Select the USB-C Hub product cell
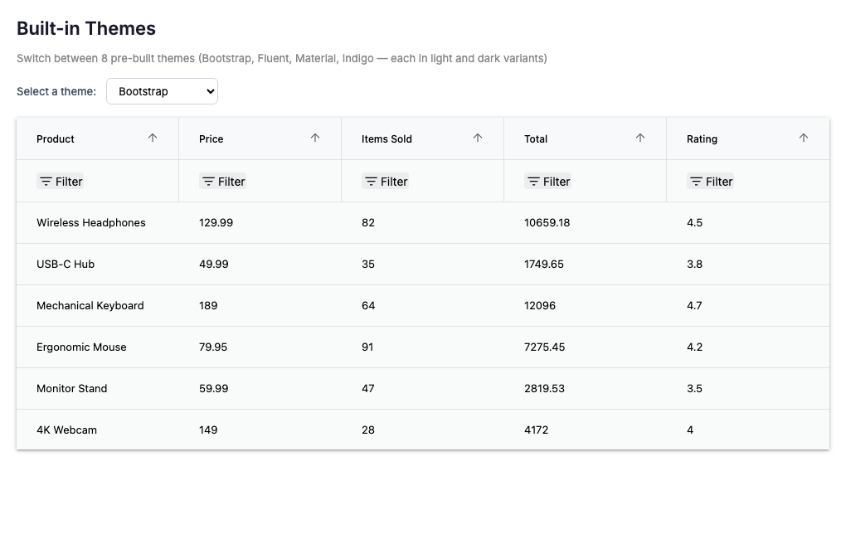Screen dimensions: 846x539 [66, 265]
